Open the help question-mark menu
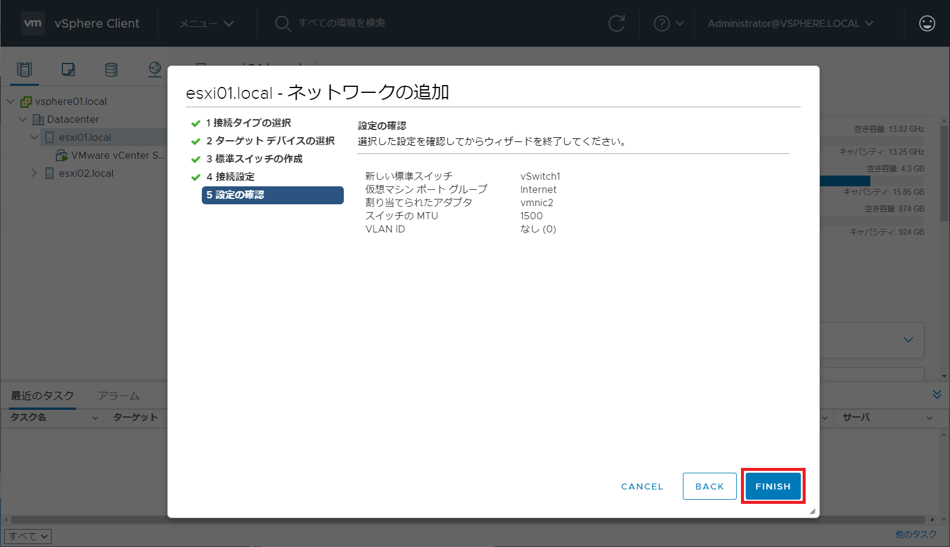Screen dimensions: 950x547 668,23
